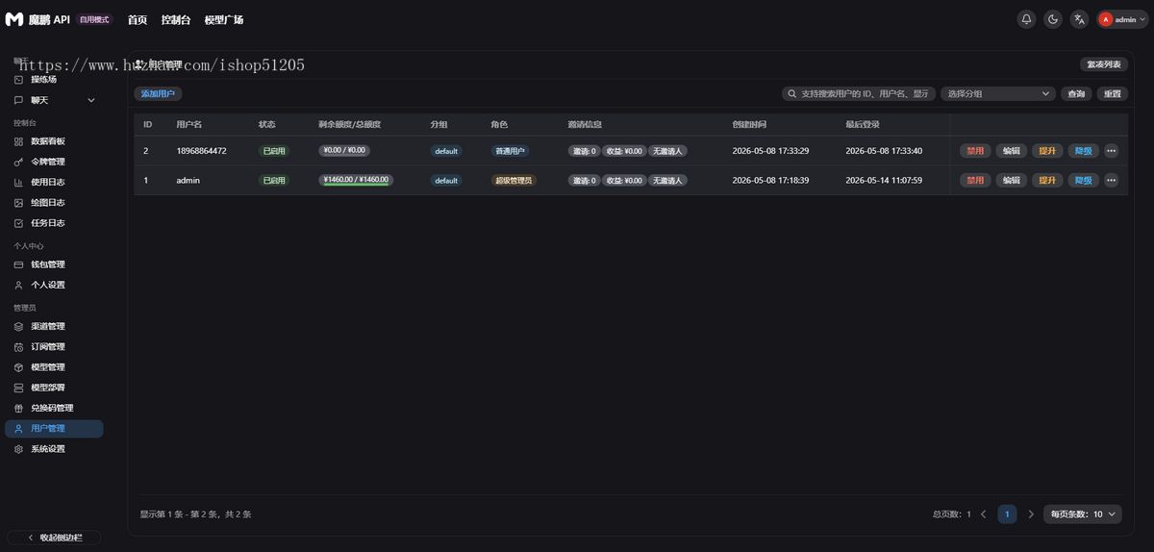The height and width of the screenshot is (552, 1154).
Task: Click the ¥0.00 / ¥0.00 quota tag
Action: click(345, 151)
